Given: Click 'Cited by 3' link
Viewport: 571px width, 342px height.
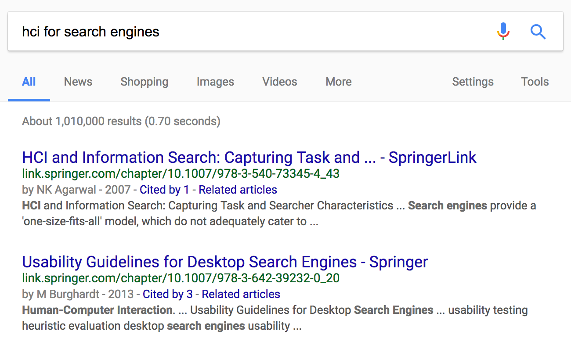Looking at the screenshot, I should click(x=168, y=294).
